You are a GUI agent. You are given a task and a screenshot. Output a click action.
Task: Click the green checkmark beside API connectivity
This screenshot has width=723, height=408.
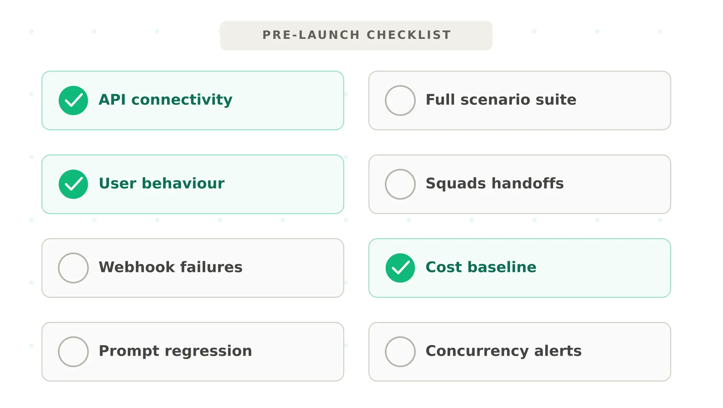click(x=73, y=100)
